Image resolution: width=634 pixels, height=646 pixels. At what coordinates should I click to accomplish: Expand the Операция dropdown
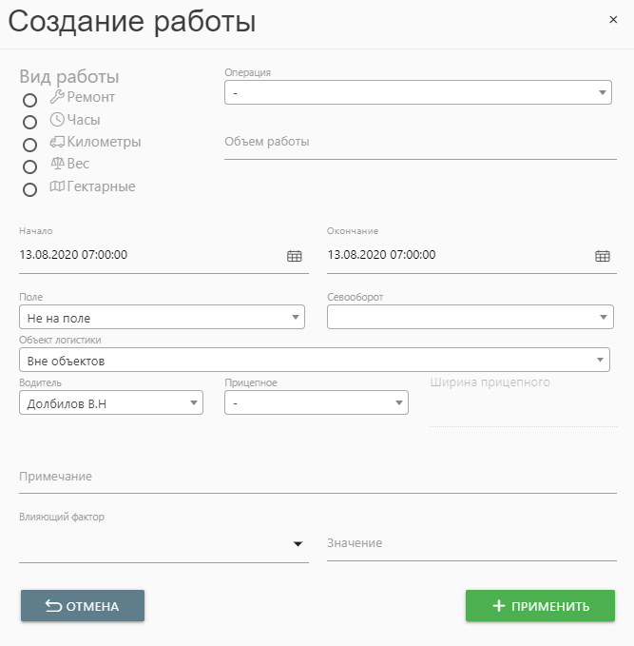418,92
